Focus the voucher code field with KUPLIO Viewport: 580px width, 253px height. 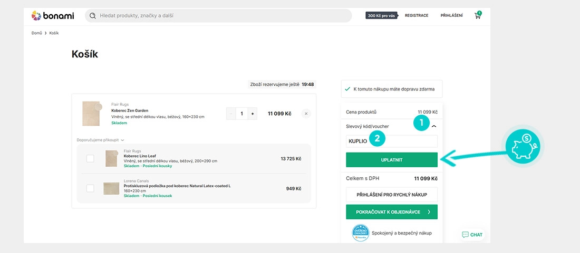(392, 141)
